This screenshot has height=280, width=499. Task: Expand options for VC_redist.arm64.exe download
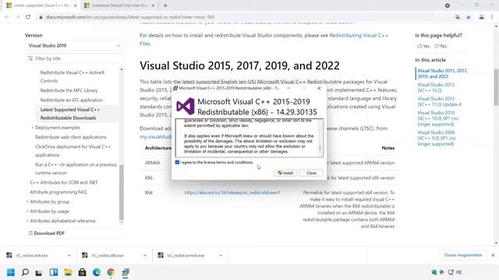click(x=221, y=255)
